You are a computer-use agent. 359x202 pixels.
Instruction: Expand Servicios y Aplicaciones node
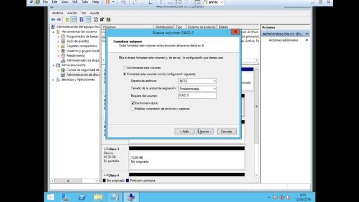tap(54, 80)
